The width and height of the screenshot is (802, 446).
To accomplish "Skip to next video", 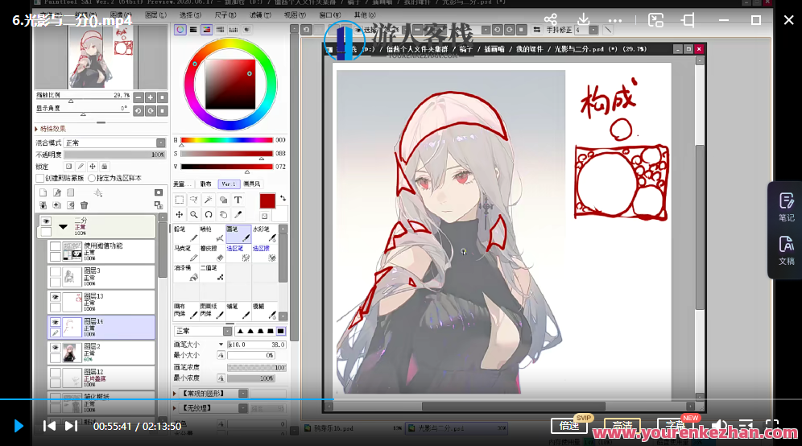I will [x=71, y=426].
